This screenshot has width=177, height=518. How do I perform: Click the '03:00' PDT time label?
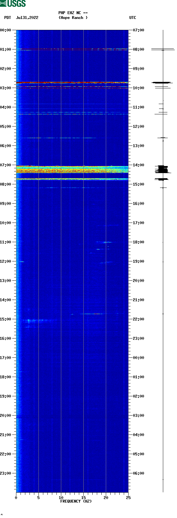tap(6, 88)
